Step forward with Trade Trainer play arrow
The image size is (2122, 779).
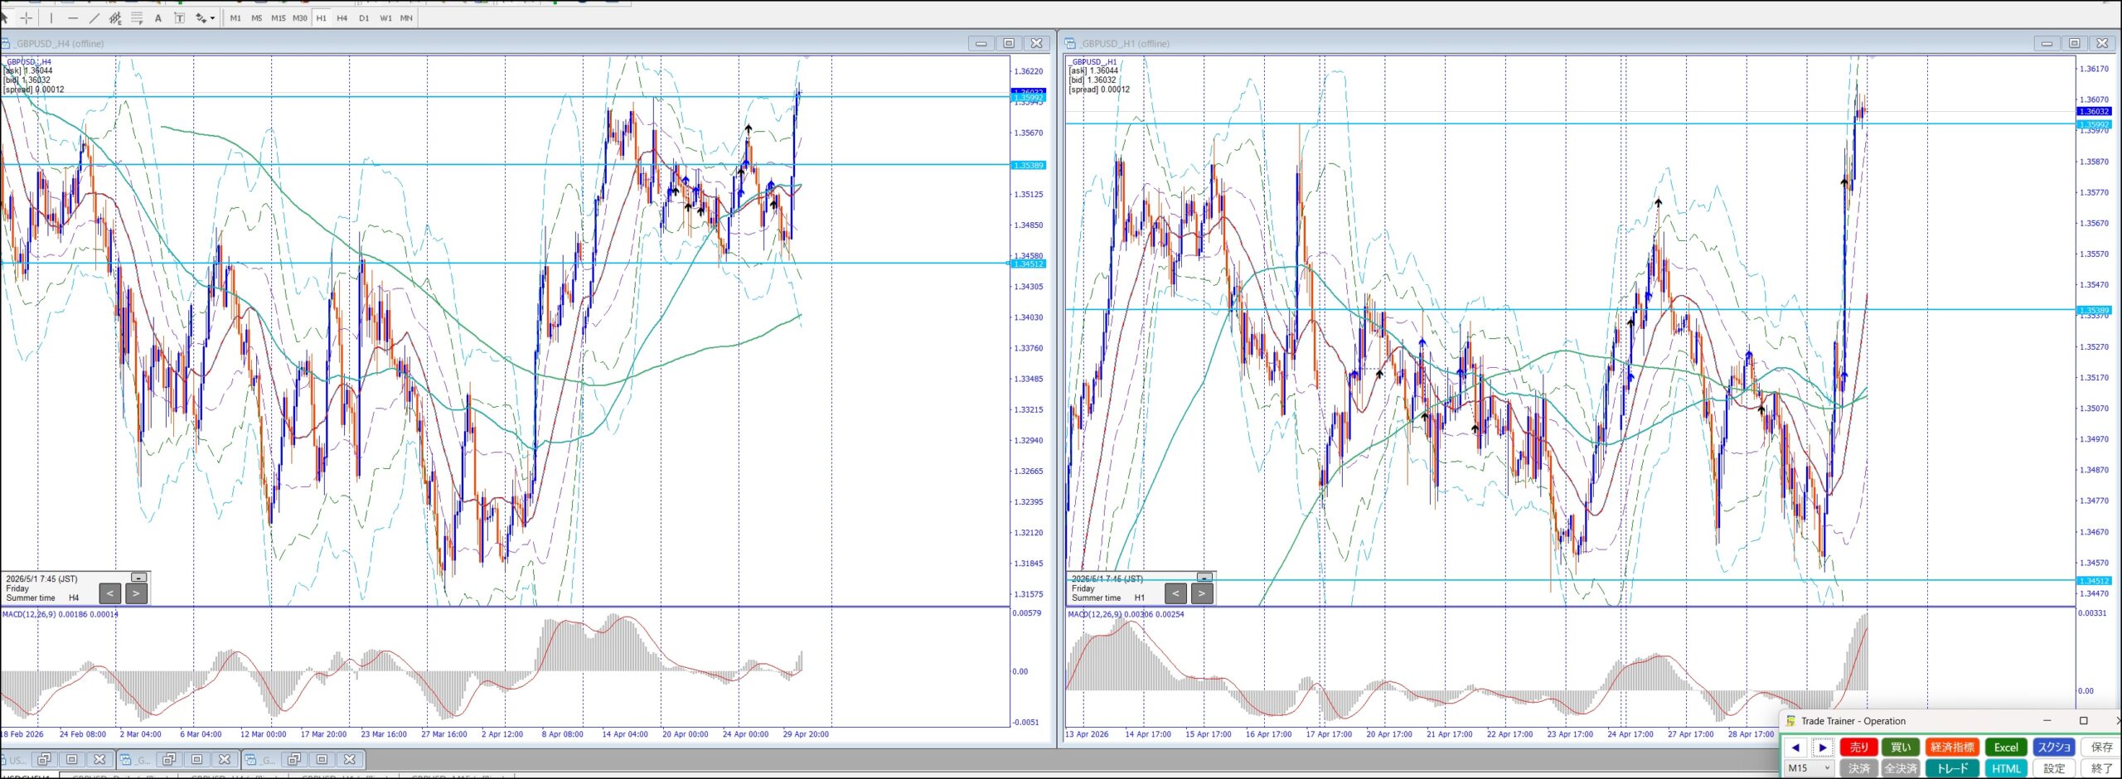click(x=1823, y=747)
